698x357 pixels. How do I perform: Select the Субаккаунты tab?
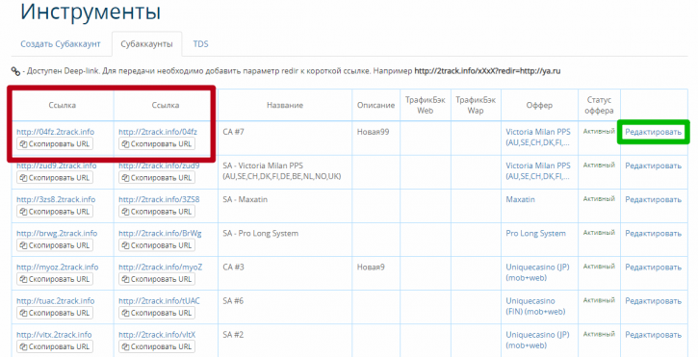(146, 44)
